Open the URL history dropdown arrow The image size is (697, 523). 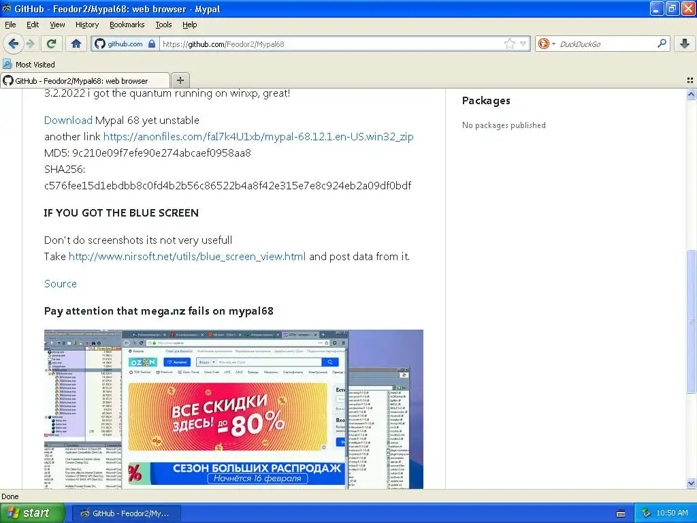[x=523, y=44]
